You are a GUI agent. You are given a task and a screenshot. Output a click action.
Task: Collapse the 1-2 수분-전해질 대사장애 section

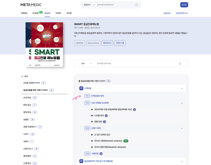pyautogui.click(x=182, y=103)
